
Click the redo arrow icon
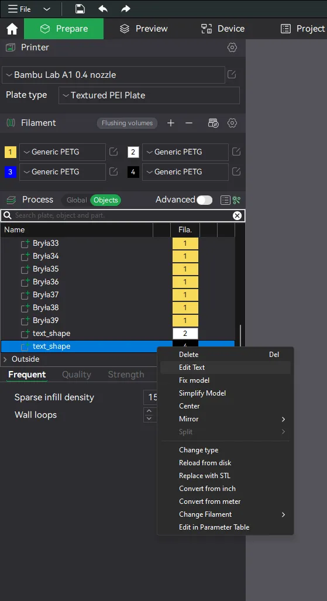point(126,9)
